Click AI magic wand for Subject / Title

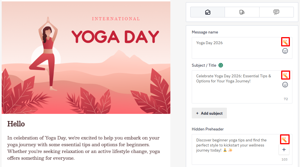[285, 75]
